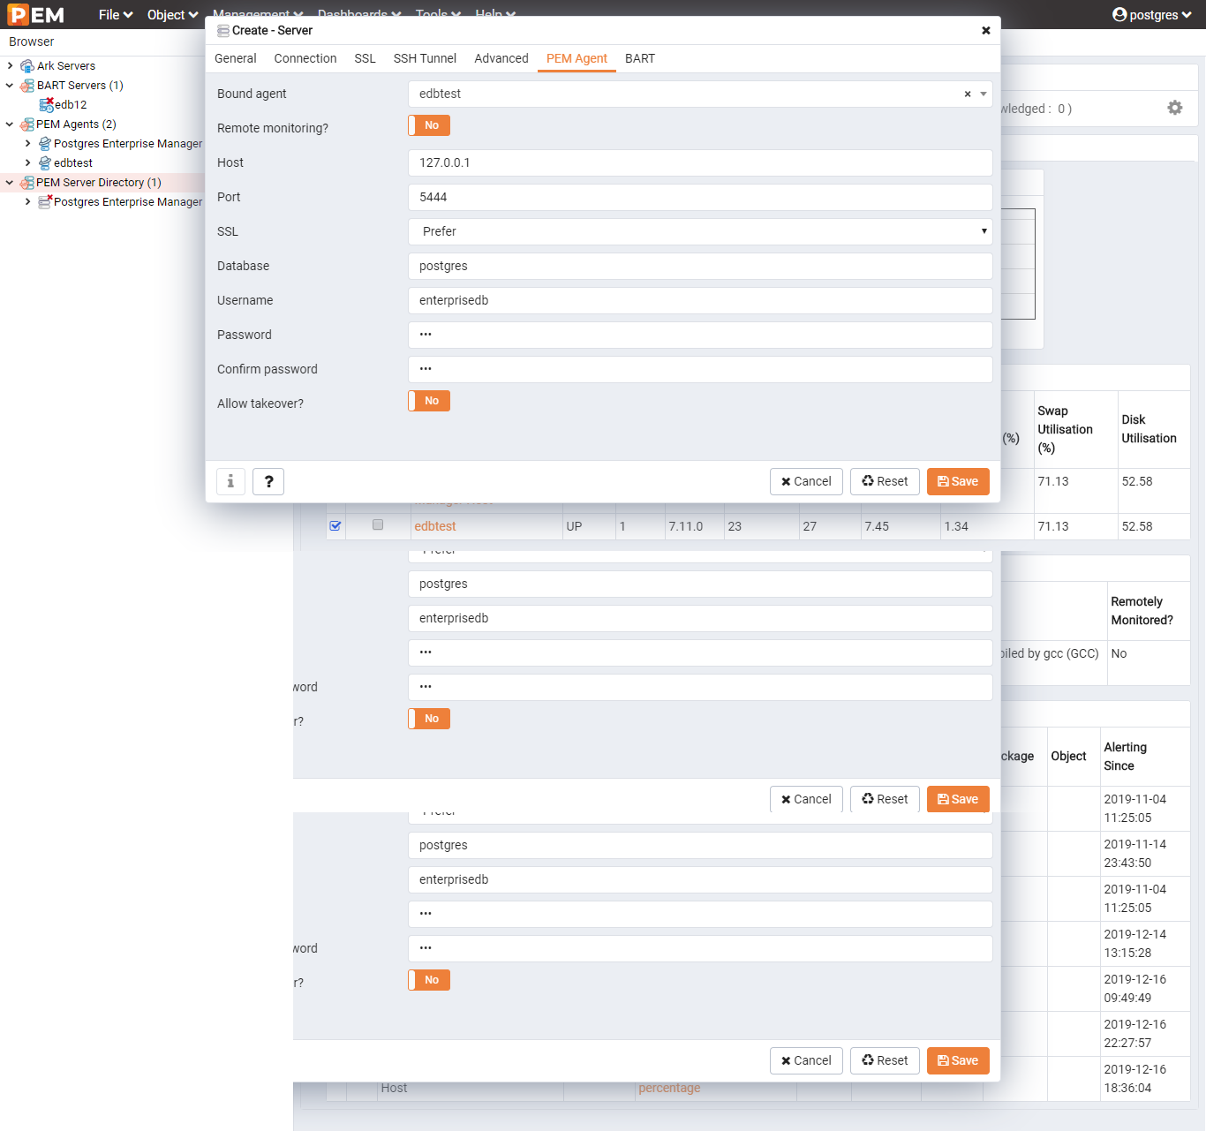
Task: Click the PEM Server Directory icon
Action: point(27,183)
